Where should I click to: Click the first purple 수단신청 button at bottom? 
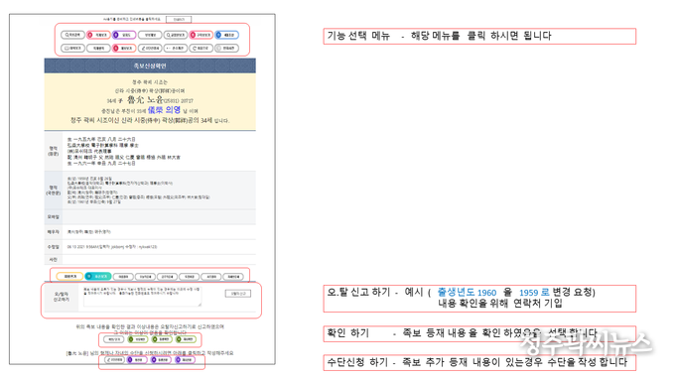137,359
